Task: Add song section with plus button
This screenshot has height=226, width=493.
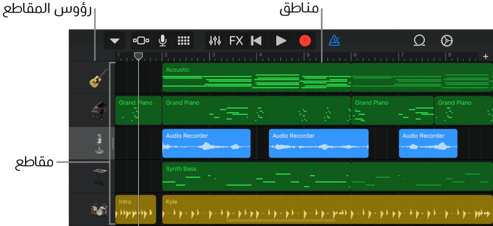Action: (x=486, y=56)
